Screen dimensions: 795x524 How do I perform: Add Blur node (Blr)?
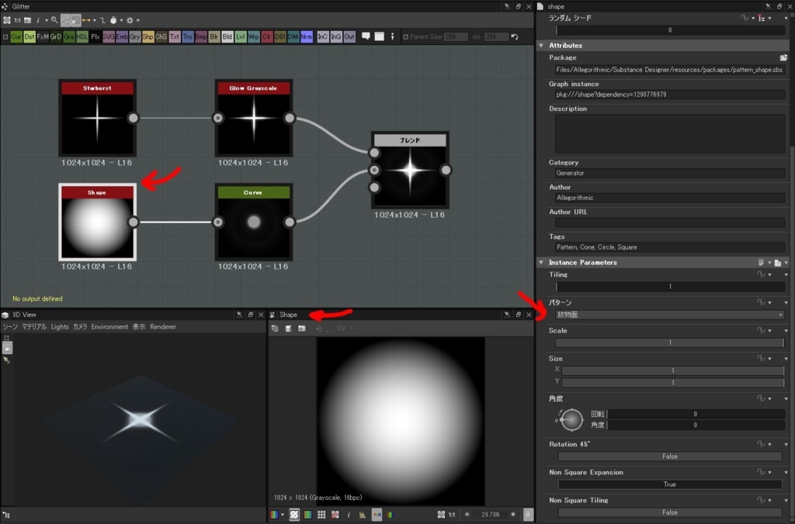click(x=214, y=37)
